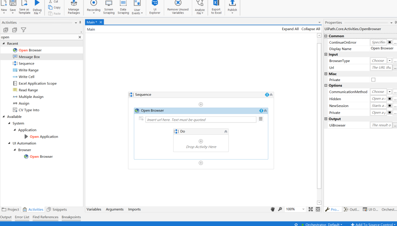Click expand-all icon in Activities panel
Screen dimensions: 397x226
[6, 30]
